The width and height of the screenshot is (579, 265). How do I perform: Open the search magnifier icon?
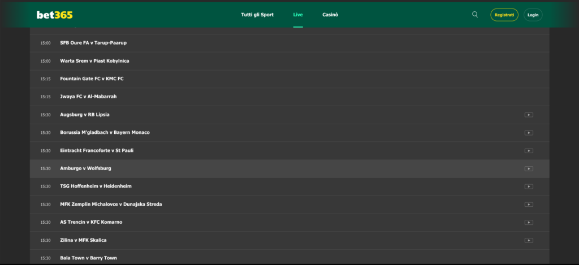[475, 15]
